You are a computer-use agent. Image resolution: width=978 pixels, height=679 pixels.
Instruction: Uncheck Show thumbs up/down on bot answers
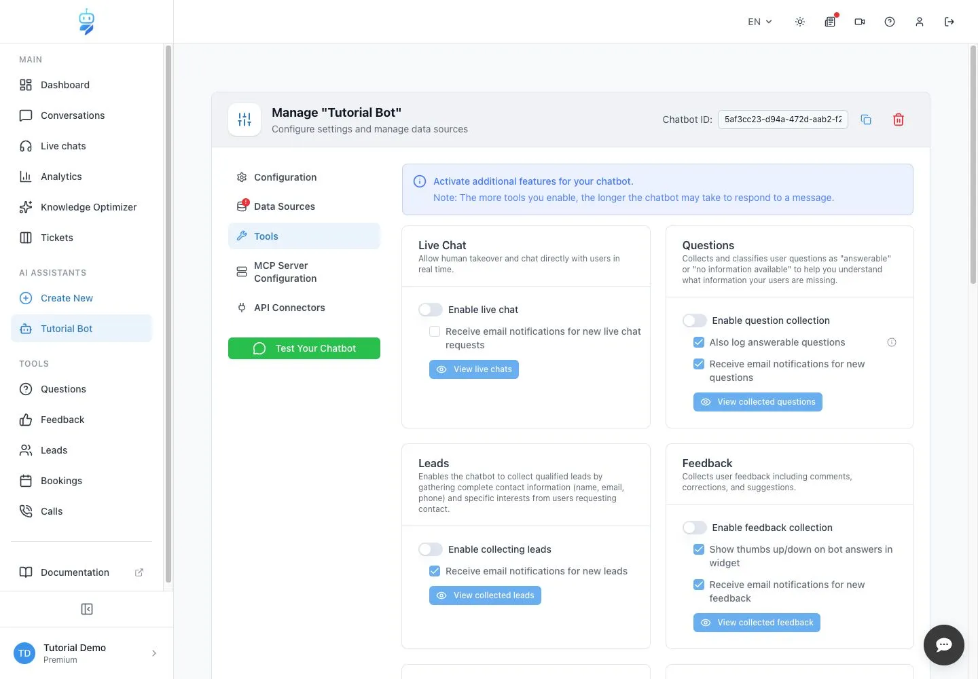(x=699, y=549)
